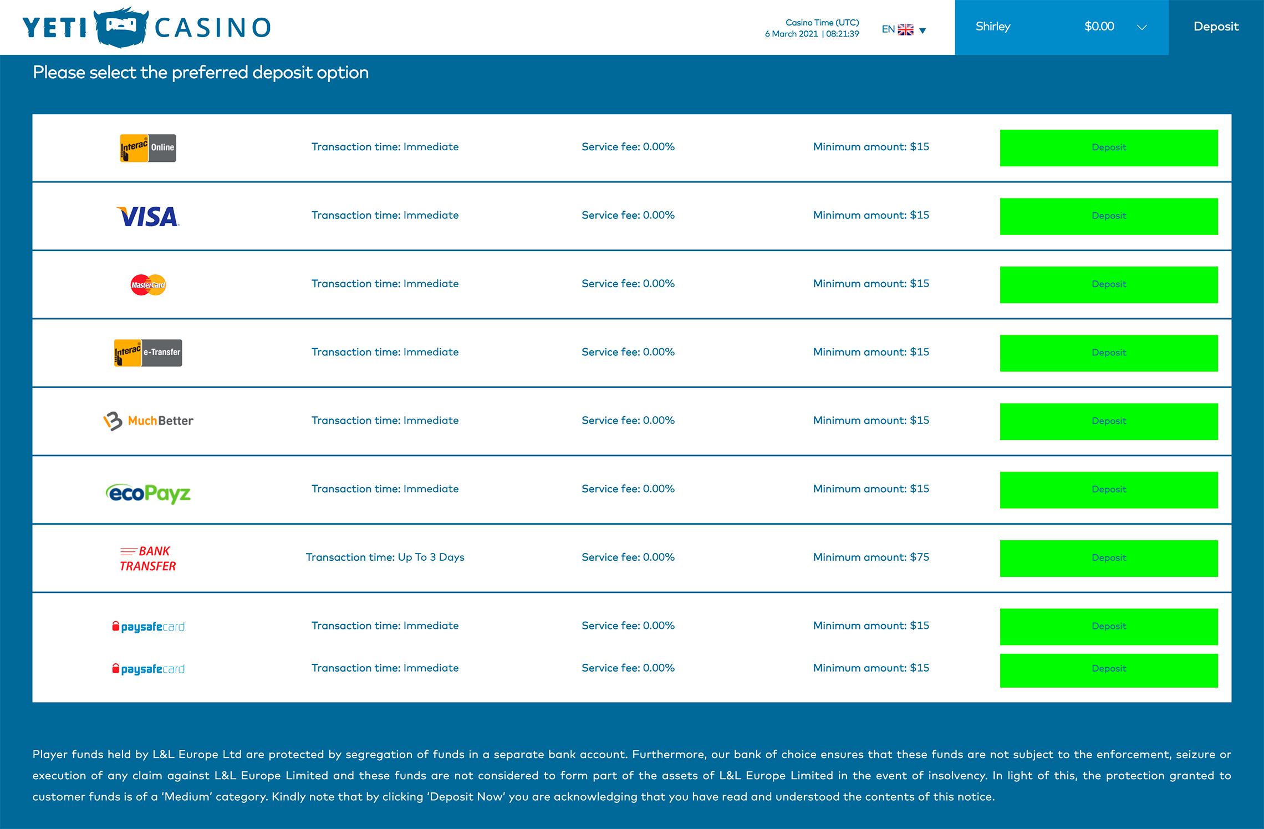This screenshot has width=1264, height=829.
Task: Click MuchBetter row 'Service fee: 0.00%'
Action: tap(628, 421)
